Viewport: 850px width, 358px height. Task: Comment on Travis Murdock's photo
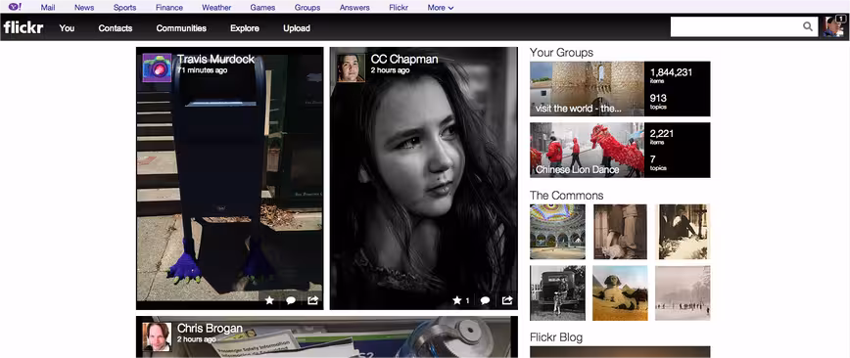coord(291,300)
